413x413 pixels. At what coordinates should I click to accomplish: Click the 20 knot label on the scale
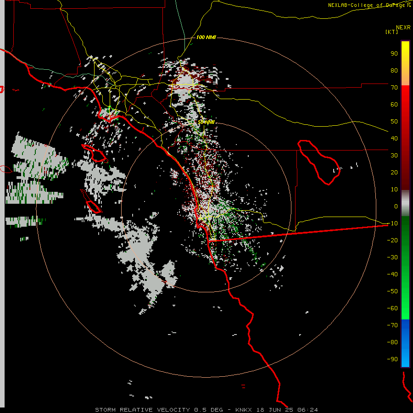tap(394, 172)
